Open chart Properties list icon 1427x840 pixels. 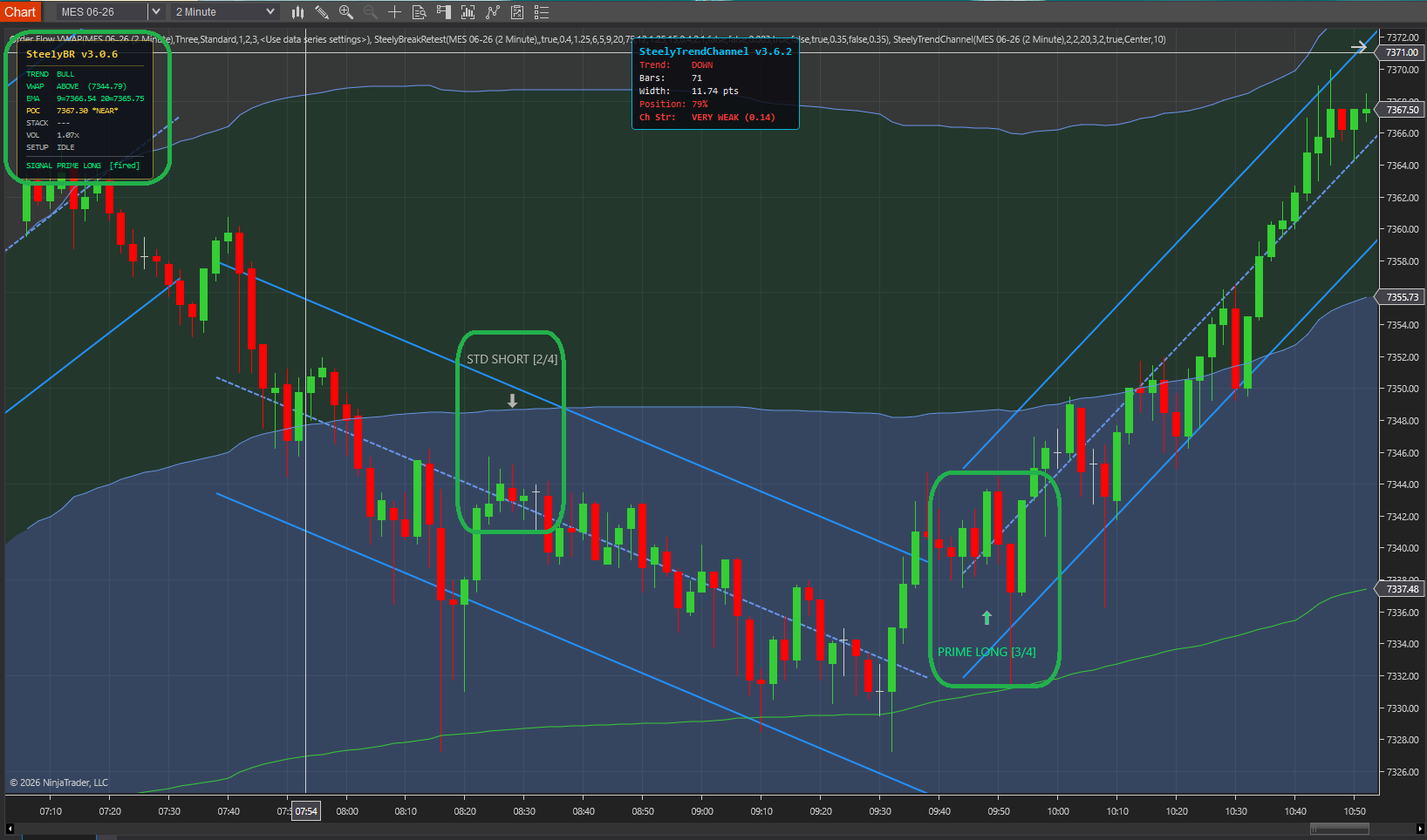tap(542, 12)
